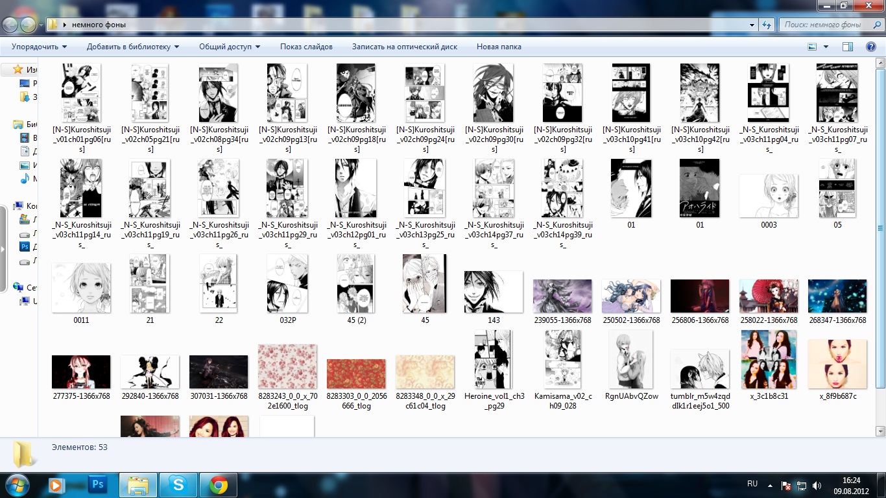
Task: Click the folder icon in the address bar
Action: (53, 25)
